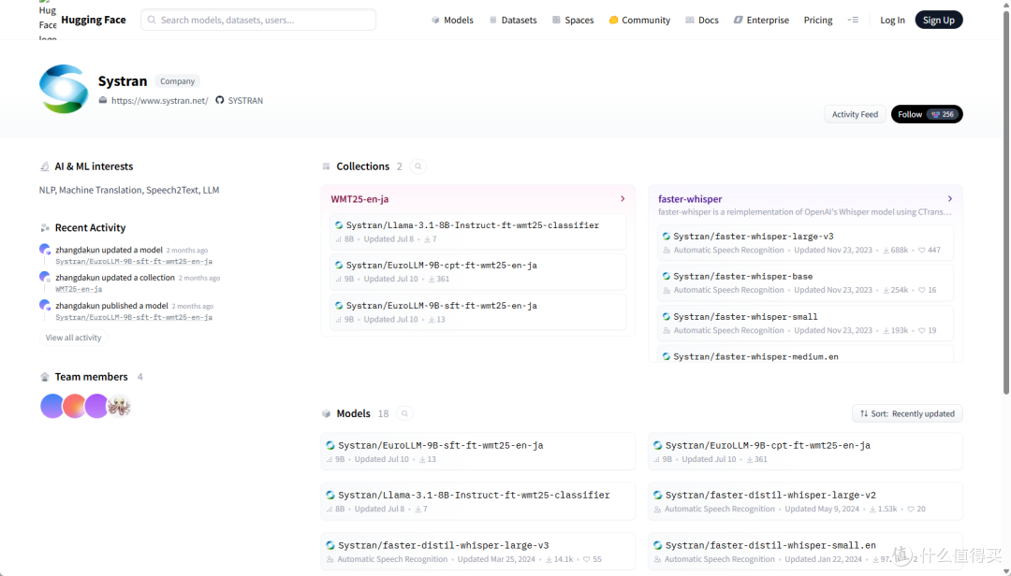Click the Hugging Face logo in header
This screenshot has height=576, width=1011.
[48, 20]
